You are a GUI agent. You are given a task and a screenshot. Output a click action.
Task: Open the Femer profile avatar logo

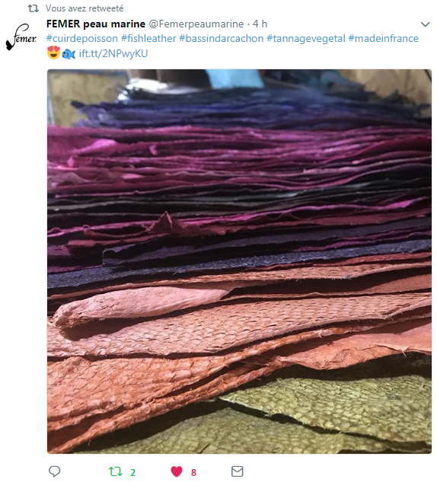[21, 37]
